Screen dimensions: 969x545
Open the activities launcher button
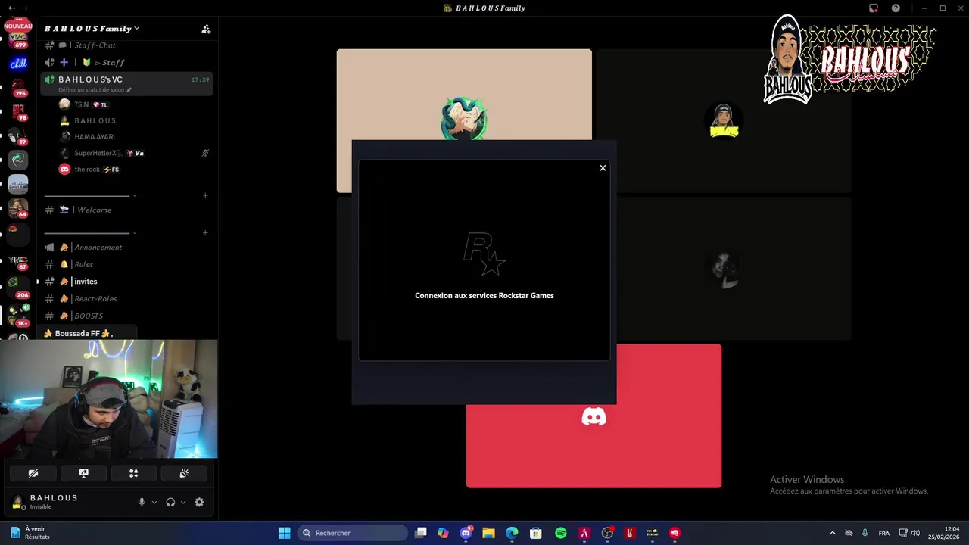134,473
